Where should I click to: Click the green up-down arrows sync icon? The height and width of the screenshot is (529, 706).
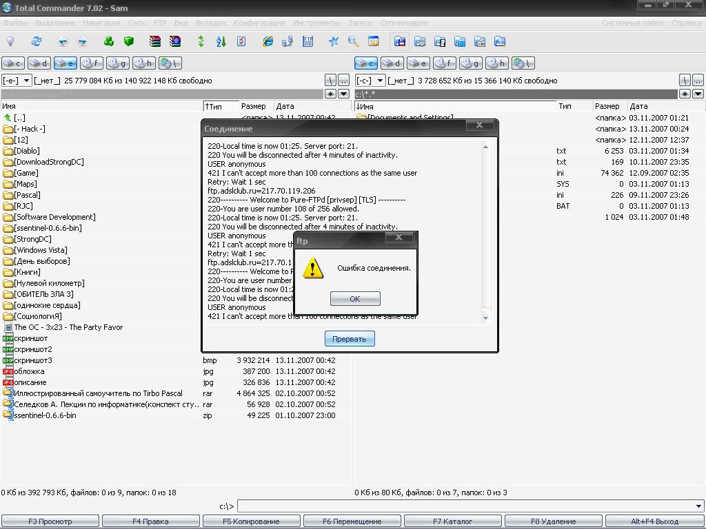coord(201,42)
